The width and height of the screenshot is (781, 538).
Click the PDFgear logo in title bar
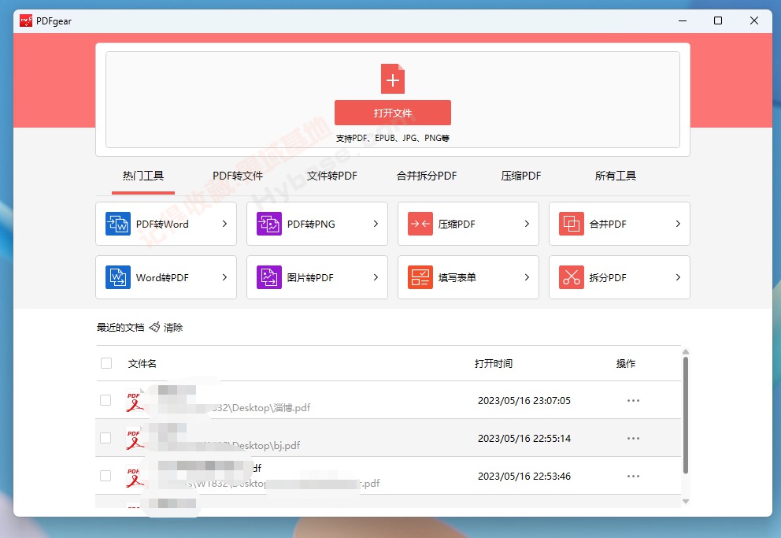pyautogui.click(x=26, y=20)
